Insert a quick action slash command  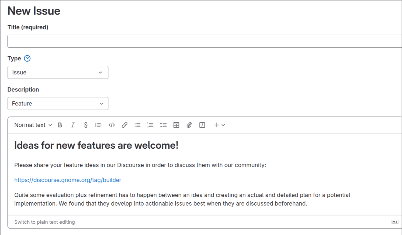(202, 125)
